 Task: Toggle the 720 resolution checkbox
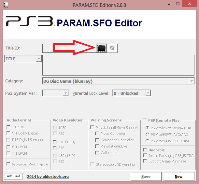coord(55,134)
